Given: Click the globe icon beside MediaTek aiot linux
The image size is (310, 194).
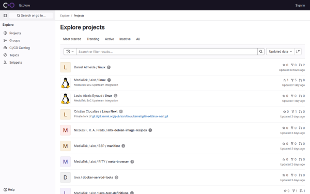Looking at the screenshot, I should click(109, 80).
